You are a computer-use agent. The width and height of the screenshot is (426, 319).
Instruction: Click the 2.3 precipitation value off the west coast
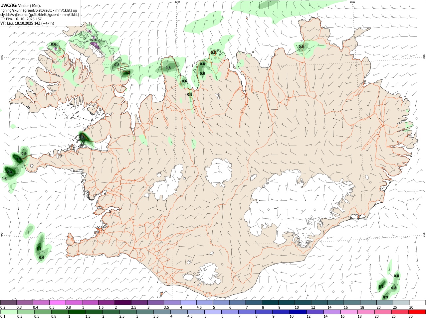[x=9, y=172]
